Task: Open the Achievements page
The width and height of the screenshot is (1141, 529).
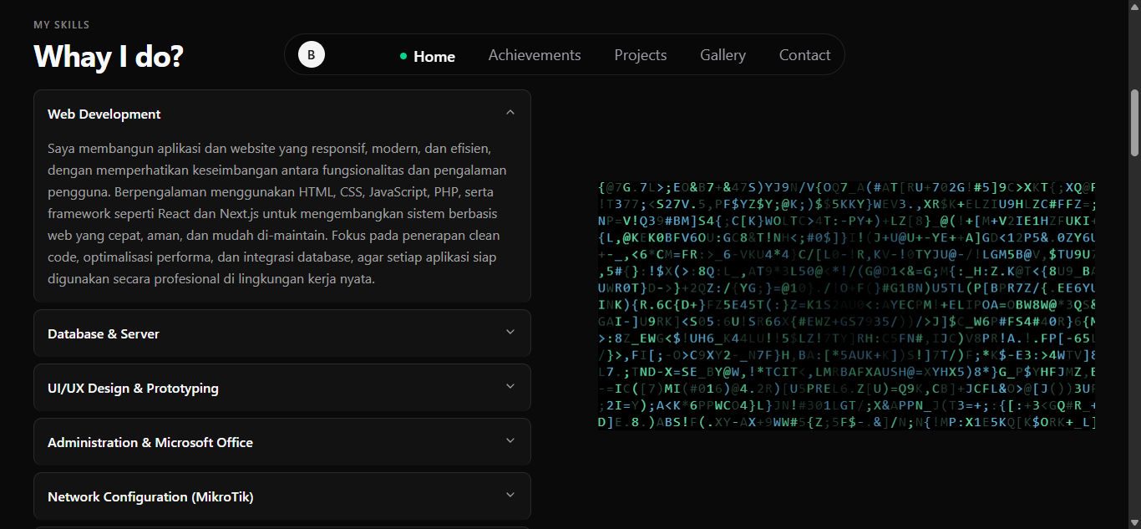Action: click(535, 54)
